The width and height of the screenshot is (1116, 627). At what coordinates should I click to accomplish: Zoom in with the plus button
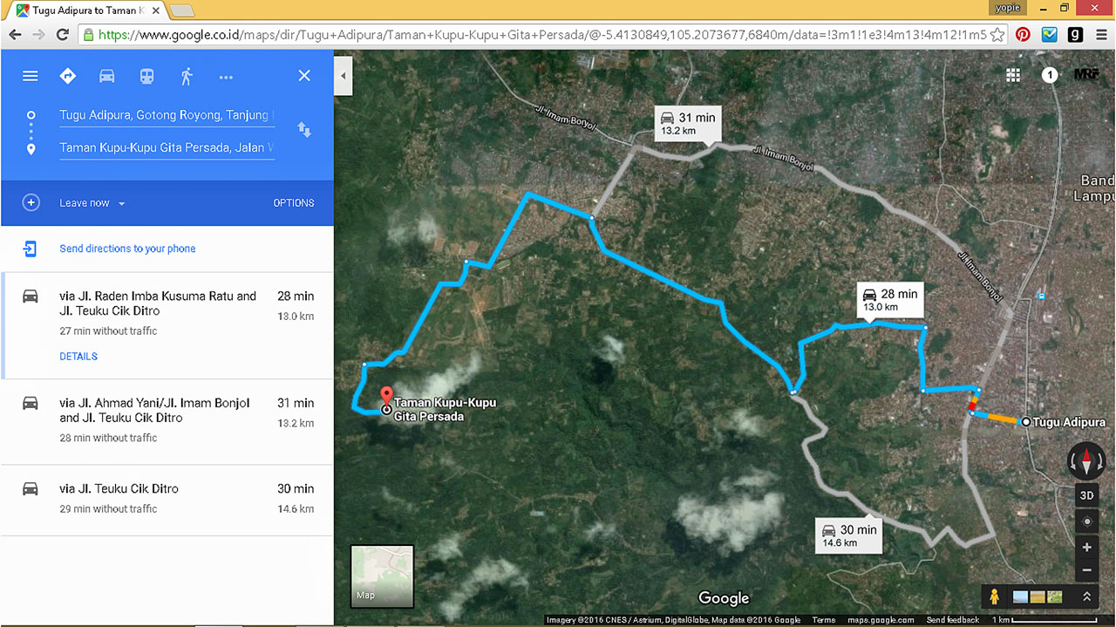click(1086, 548)
